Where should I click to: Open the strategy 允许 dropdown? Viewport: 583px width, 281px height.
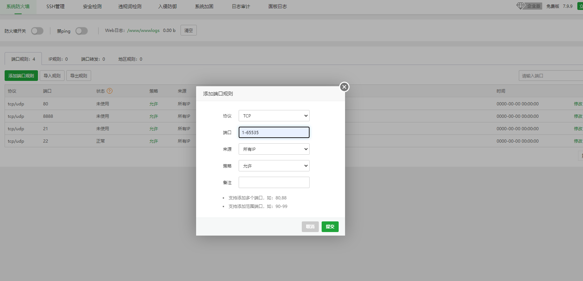[274, 166]
